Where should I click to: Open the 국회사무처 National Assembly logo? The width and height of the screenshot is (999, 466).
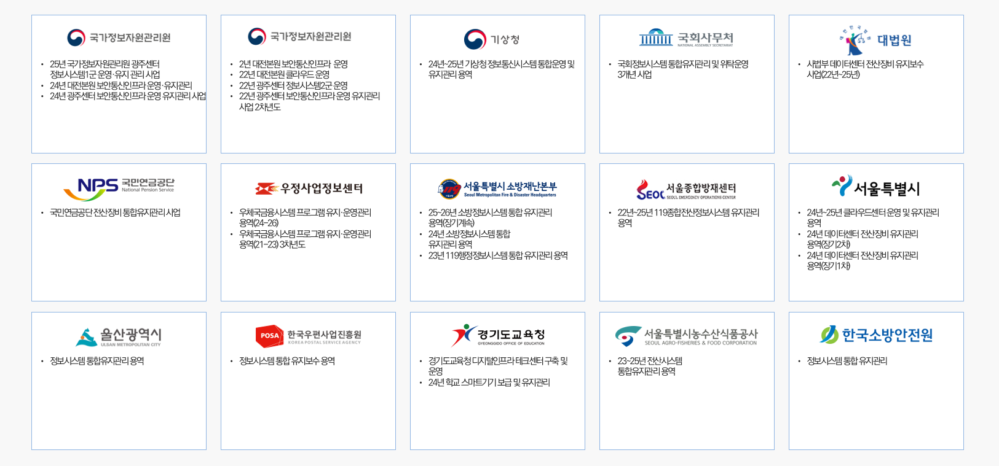(686, 38)
